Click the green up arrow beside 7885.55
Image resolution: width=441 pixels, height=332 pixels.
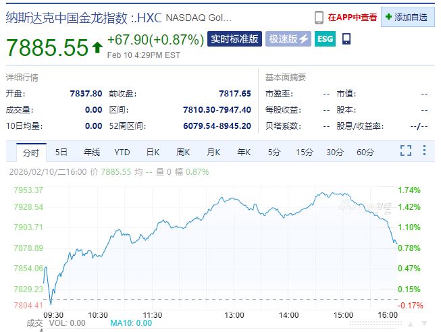pos(97,47)
